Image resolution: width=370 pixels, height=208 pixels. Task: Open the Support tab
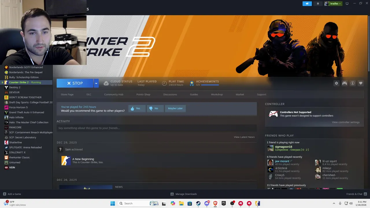tap(262, 94)
